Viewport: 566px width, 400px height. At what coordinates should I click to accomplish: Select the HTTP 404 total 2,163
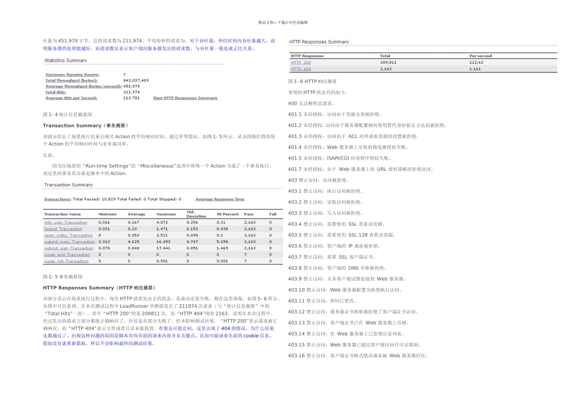(x=386, y=69)
